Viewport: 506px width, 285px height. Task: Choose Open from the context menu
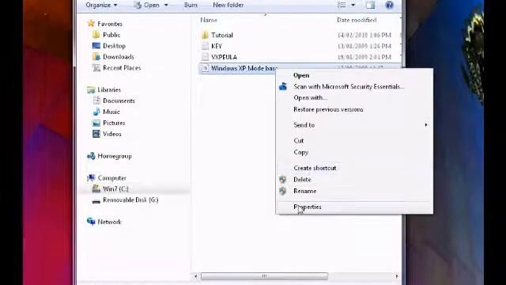[301, 75]
